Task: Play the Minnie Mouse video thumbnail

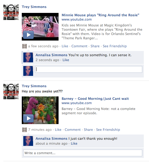Action: pos(40,27)
